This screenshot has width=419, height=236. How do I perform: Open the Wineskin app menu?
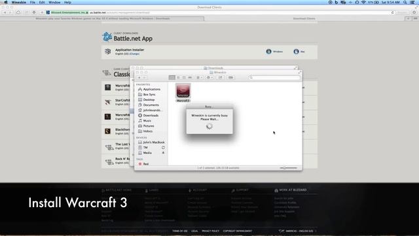pos(19,3)
